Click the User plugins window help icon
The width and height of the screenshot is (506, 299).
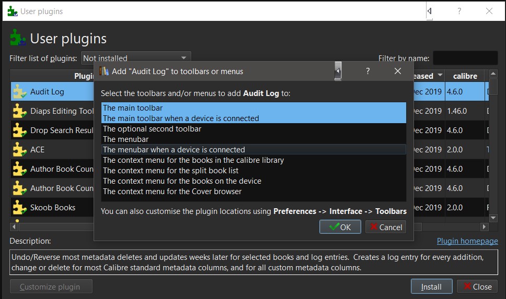459,11
